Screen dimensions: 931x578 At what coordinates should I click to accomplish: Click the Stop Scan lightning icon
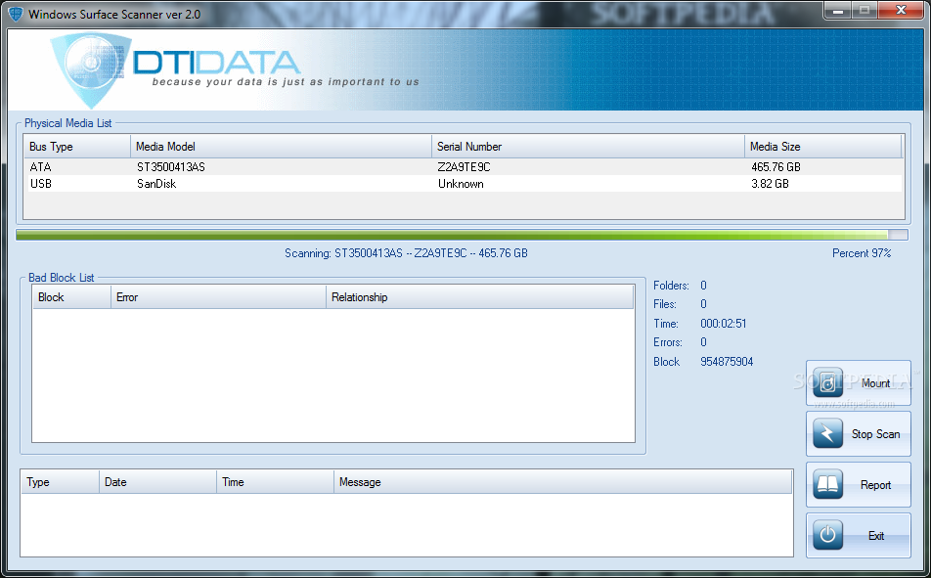tap(827, 433)
